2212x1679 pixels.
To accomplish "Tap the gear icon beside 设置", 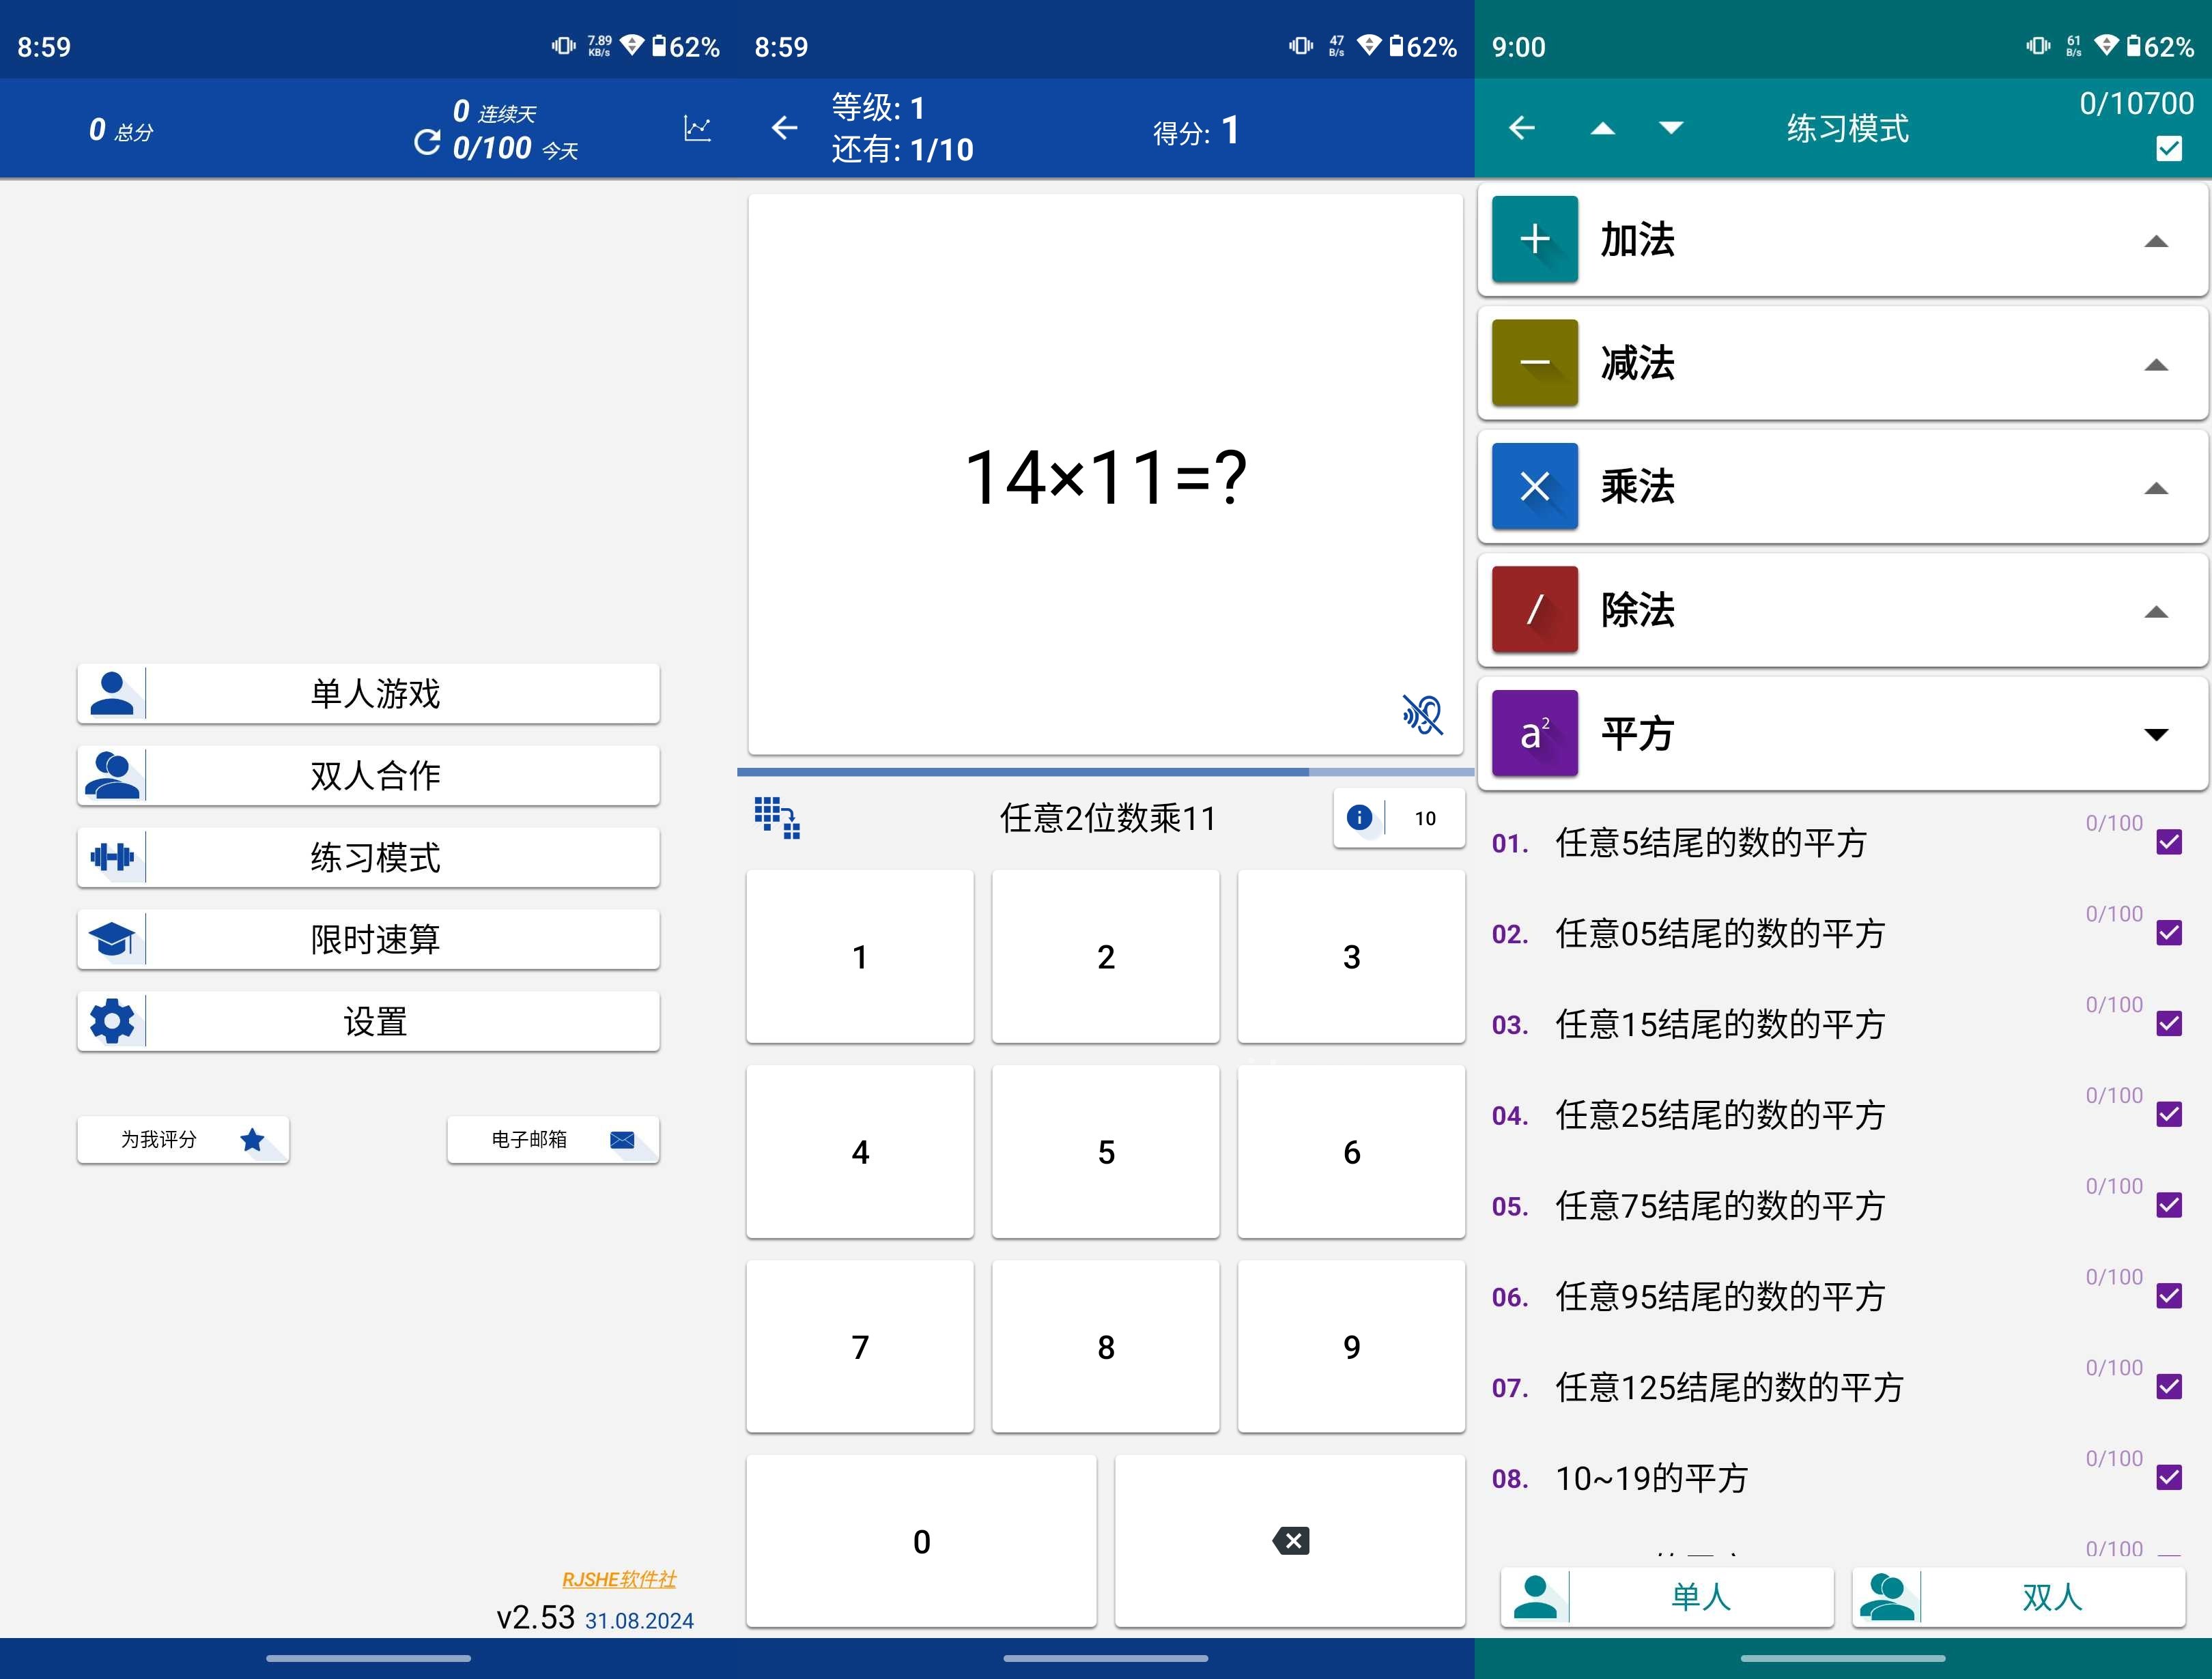I will [x=112, y=1021].
